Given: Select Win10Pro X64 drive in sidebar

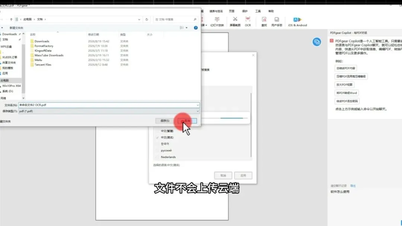Looking at the screenshot, I should click(11, 86).
